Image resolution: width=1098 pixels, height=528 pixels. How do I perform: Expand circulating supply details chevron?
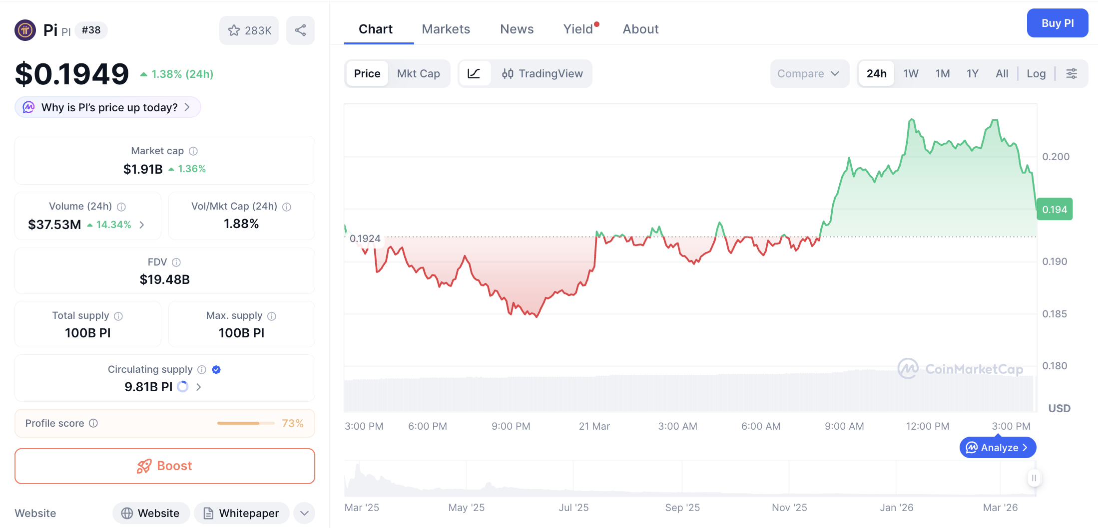point(198,387)
